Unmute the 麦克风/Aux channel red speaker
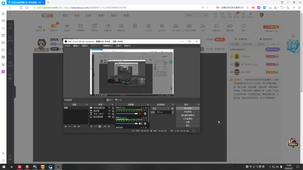This screenshot has height=170, width=303. (x=140, y=114)
